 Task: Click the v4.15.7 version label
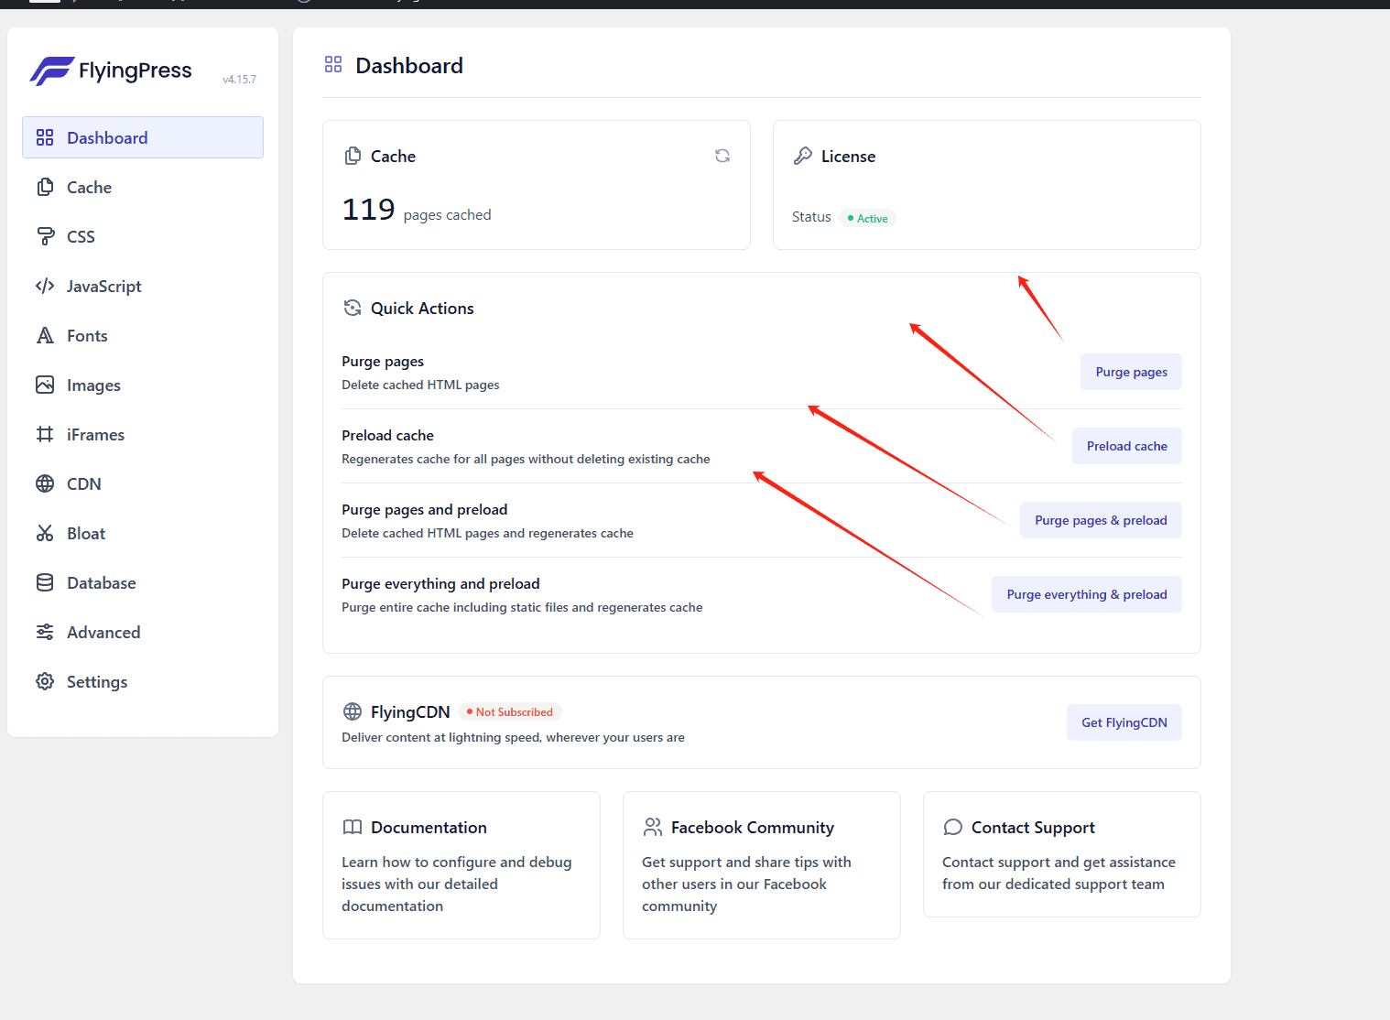240,80
